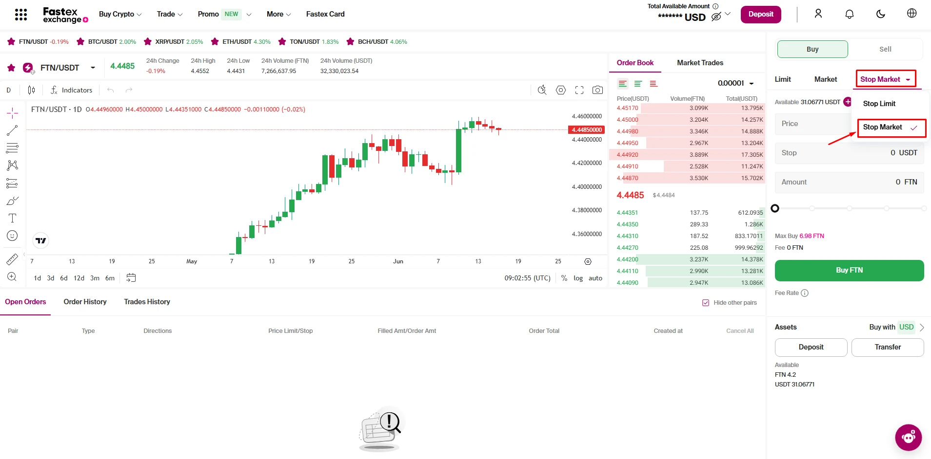Click the green Buy FTN button
The height and width of the screenshot is (459, 931).
(x=849, y=270)
